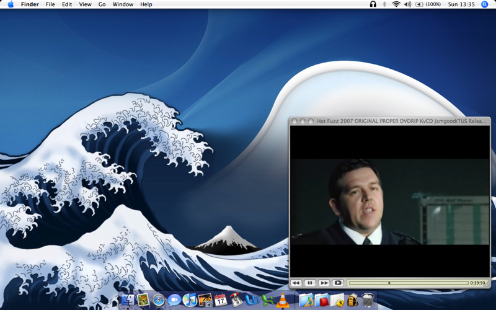
Task: Rewind the video with double-left arrows
Action: [x=296, y=283]
